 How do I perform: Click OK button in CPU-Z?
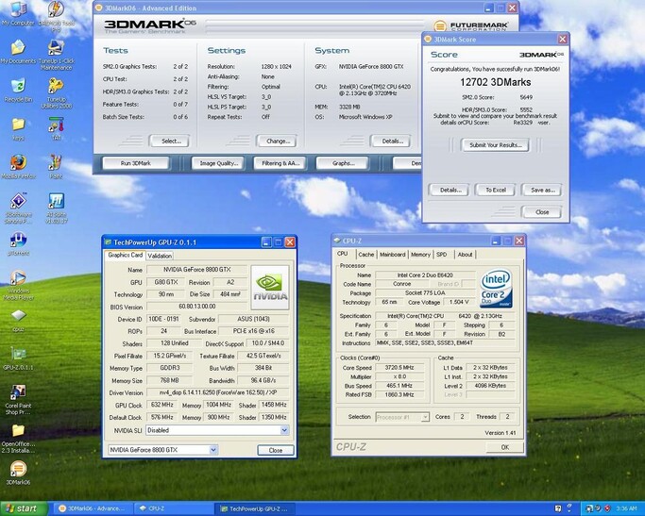tap(504, 447)
